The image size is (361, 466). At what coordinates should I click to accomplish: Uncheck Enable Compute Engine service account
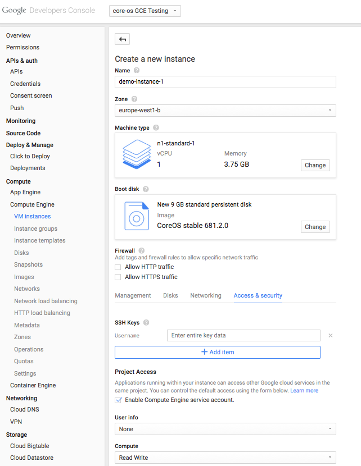click(x=118, y=400)
